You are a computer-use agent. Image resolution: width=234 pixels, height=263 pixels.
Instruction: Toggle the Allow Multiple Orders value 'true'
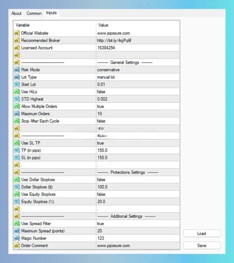[x=100, y=107]
